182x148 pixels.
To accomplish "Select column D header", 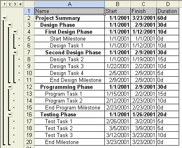I will click(x=168, y=4).
